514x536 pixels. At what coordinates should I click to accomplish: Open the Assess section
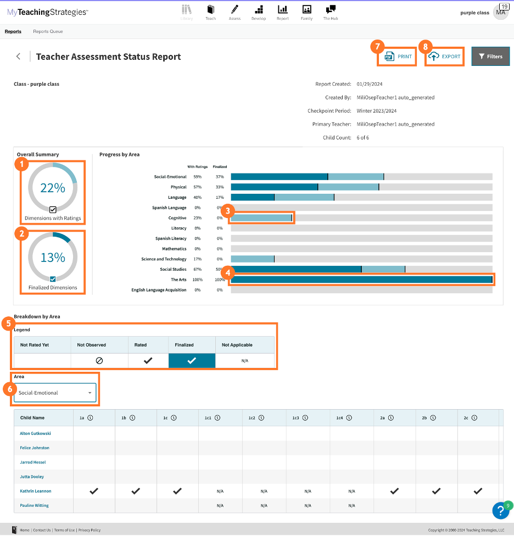coord(234,11)
